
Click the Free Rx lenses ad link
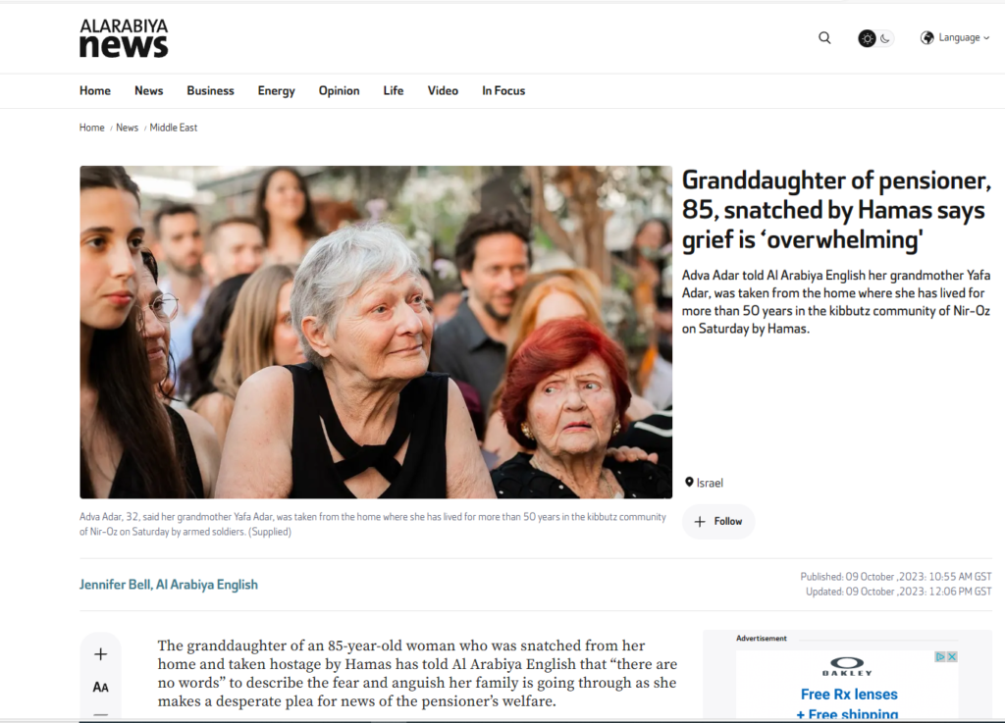click(x=849, y=695)
